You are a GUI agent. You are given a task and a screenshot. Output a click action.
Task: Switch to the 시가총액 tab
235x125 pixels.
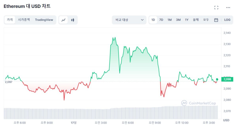click(24, 20)
